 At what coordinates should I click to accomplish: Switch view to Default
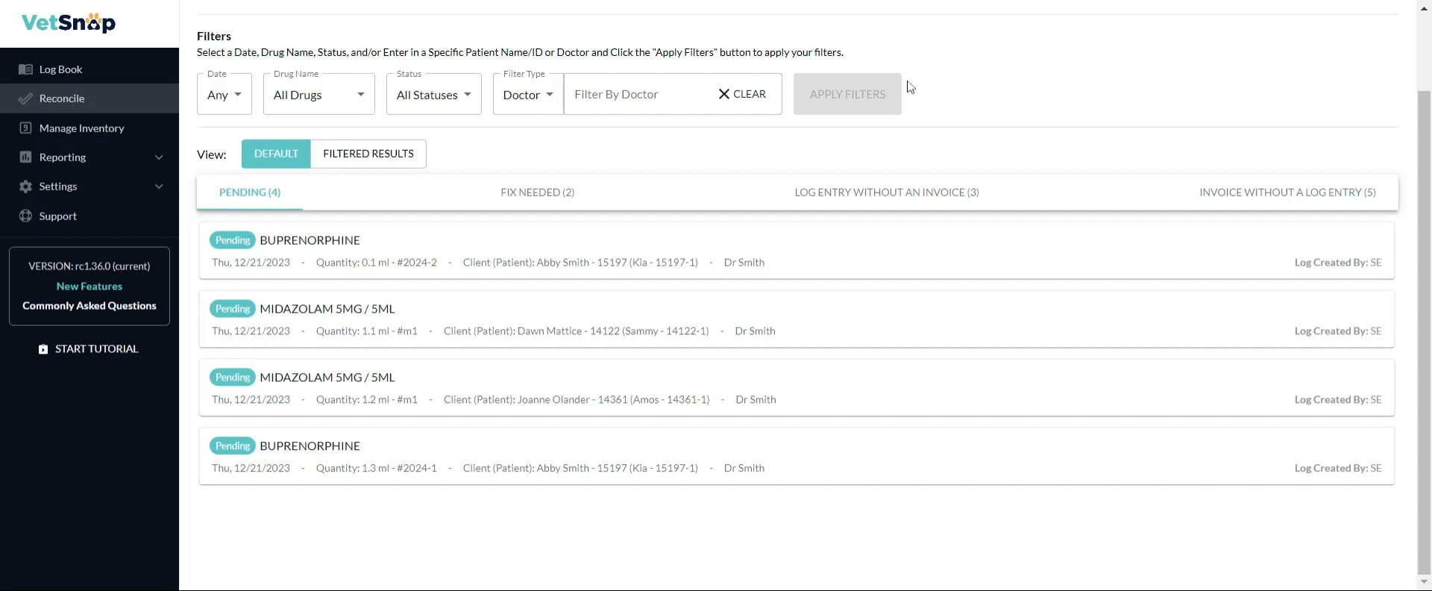point(276,154)
